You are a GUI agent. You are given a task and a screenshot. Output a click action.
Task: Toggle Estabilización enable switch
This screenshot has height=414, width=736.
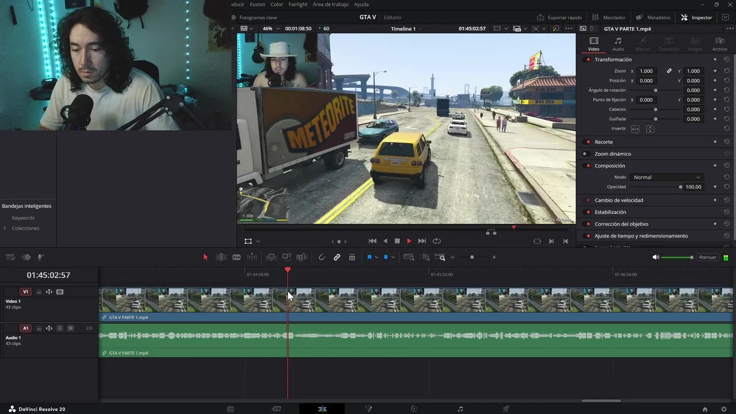[x=588, y=212]
